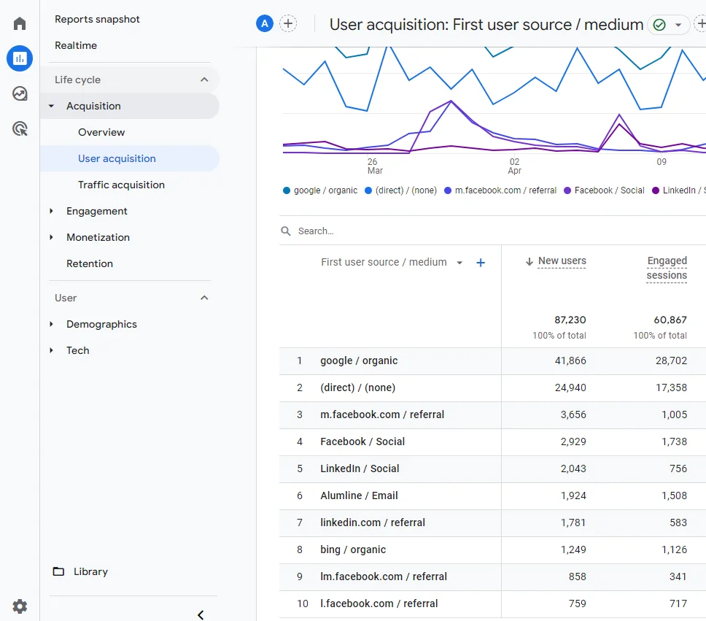Collapse the sidebar with the left chevron
Screen dimensions: 706x621
tap(201, 614)
